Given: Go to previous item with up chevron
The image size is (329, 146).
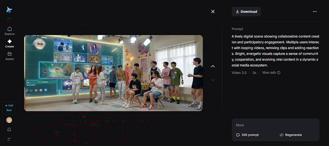Looking at the screenshot, I should 213,66.
